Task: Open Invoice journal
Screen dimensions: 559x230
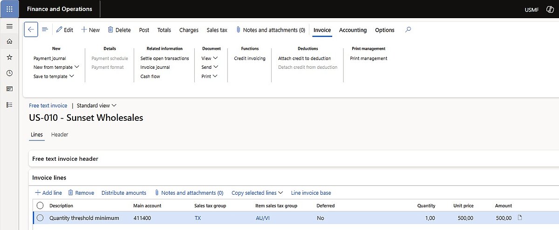Action: 155,67
